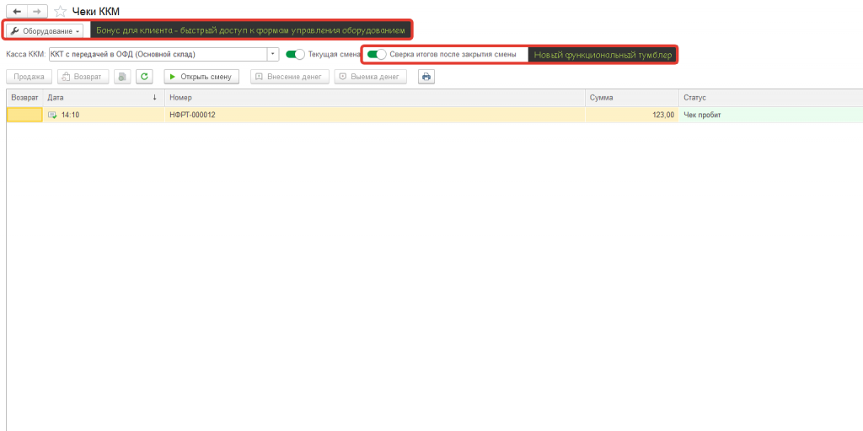Image resolution: width=863 pixels, height=431 pixels.
Task: Click the Возврат button
Action: 83,77
